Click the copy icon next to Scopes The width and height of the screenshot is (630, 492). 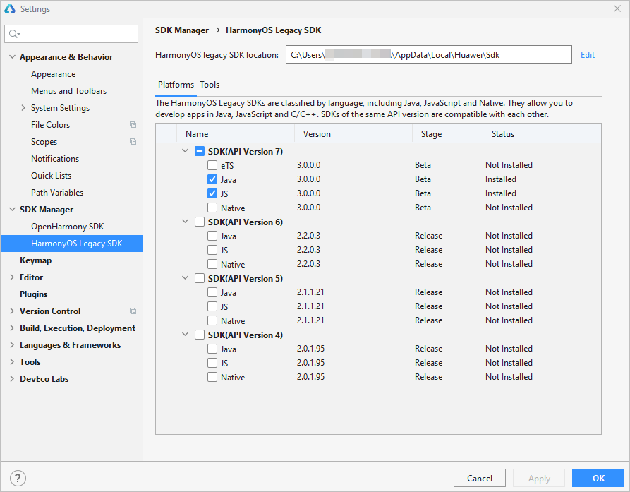coord(133,141)
